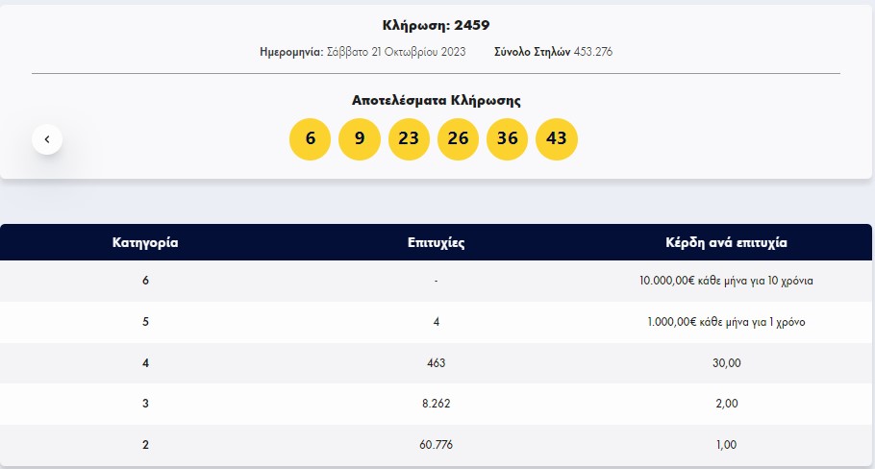Viewport: 875px width, 469px height.
Task: Select the yellow ball numbered 9
Action: click(x=360, y=139)
